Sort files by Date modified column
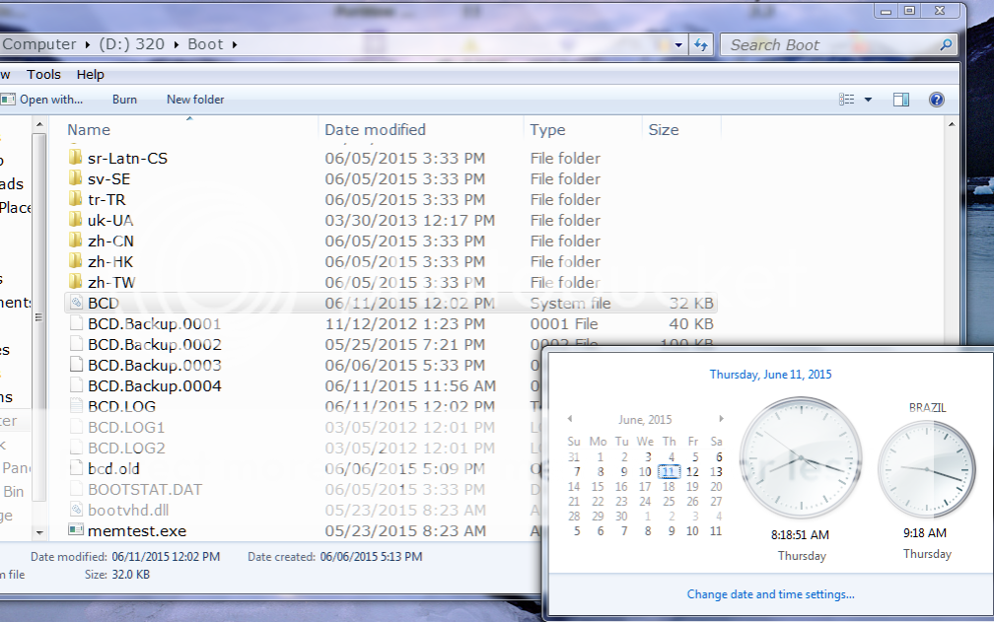The image size is (994, 622). click(376, 130)
